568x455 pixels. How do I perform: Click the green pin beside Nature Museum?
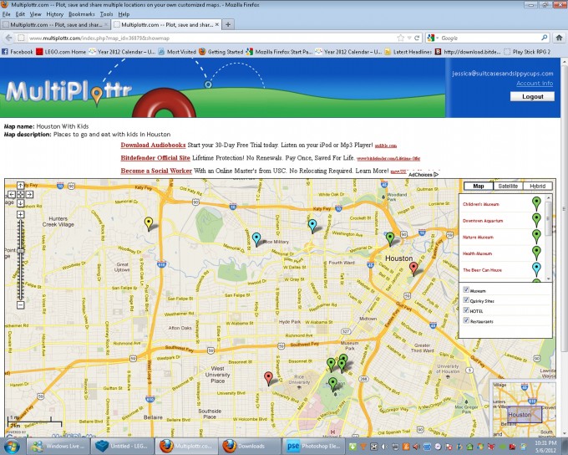(536, 236)
